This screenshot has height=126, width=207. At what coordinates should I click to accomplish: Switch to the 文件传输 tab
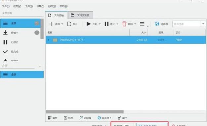tap(56, 15)
